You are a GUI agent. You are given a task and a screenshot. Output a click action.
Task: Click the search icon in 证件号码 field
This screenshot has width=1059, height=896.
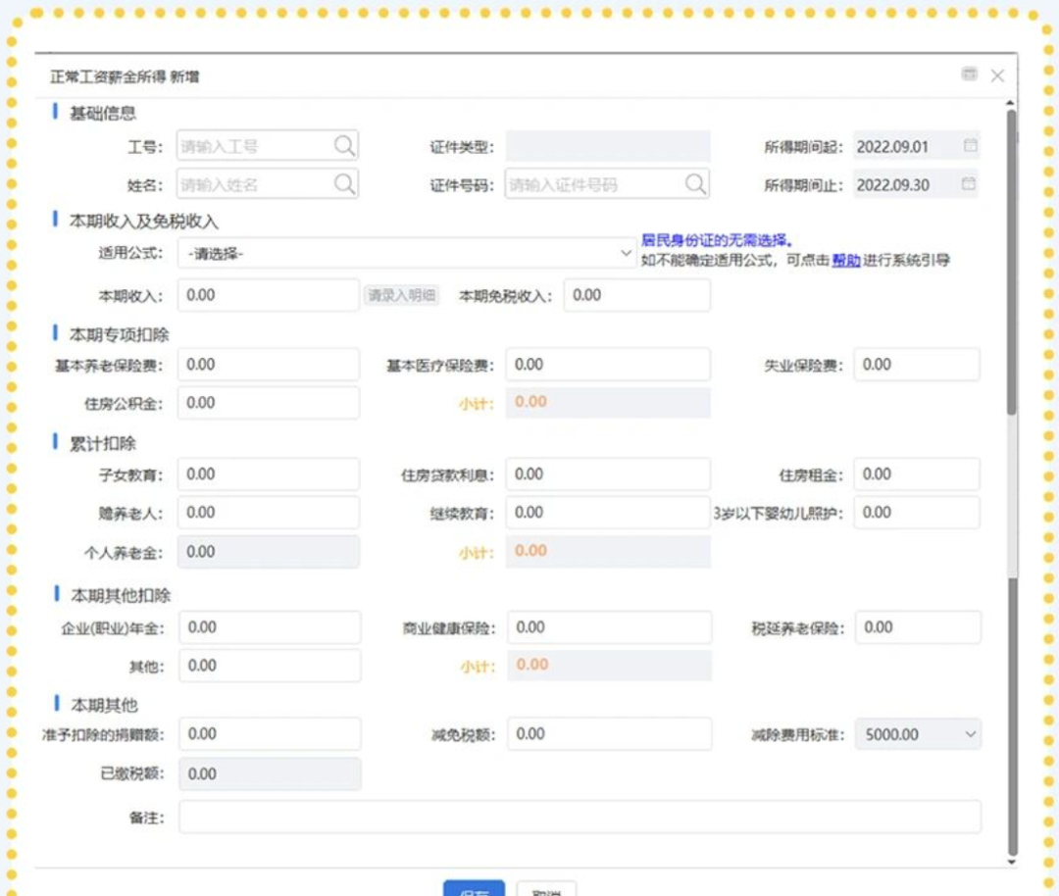(x=695, y=184)
